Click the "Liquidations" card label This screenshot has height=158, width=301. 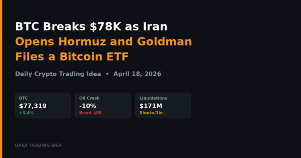(153, 98)
